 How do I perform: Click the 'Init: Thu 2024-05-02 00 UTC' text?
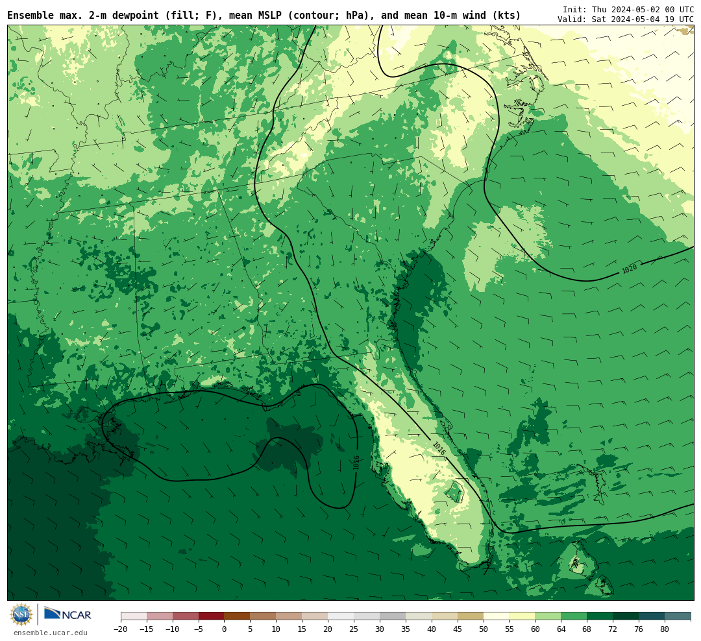click(x=628, y=9)
